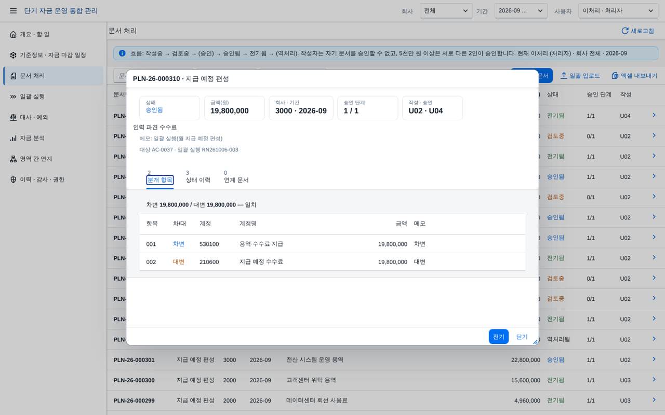Click the 금액 column header in dialog
Viewport: 665px width, 415px height.
click(x=401, y=224)
